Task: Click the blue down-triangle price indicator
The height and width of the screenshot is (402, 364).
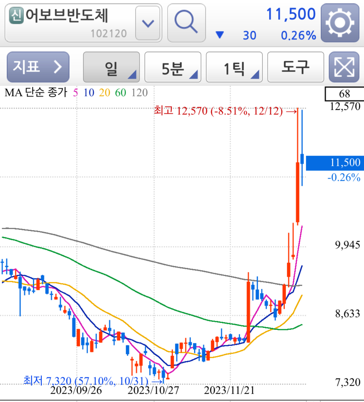Action: click(220, 36)
